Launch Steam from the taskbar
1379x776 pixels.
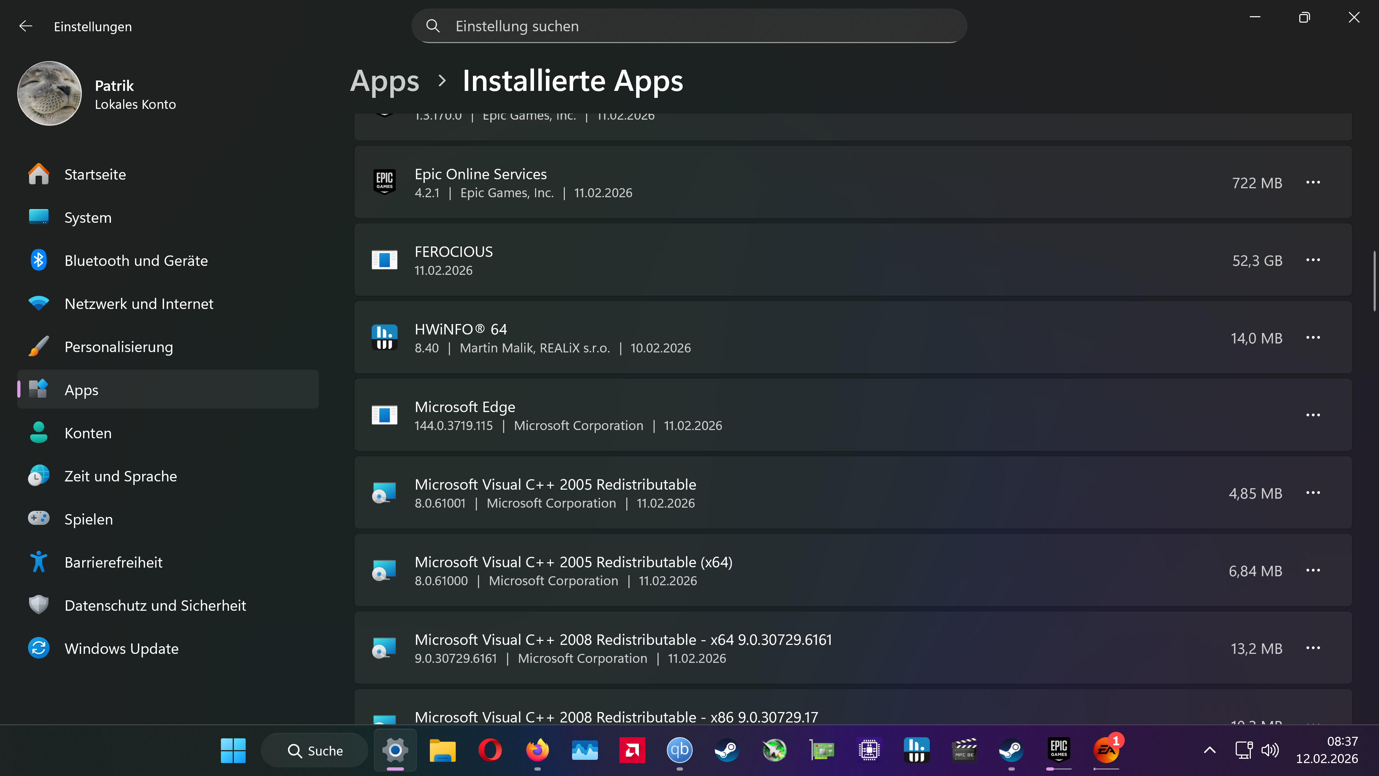726,750
